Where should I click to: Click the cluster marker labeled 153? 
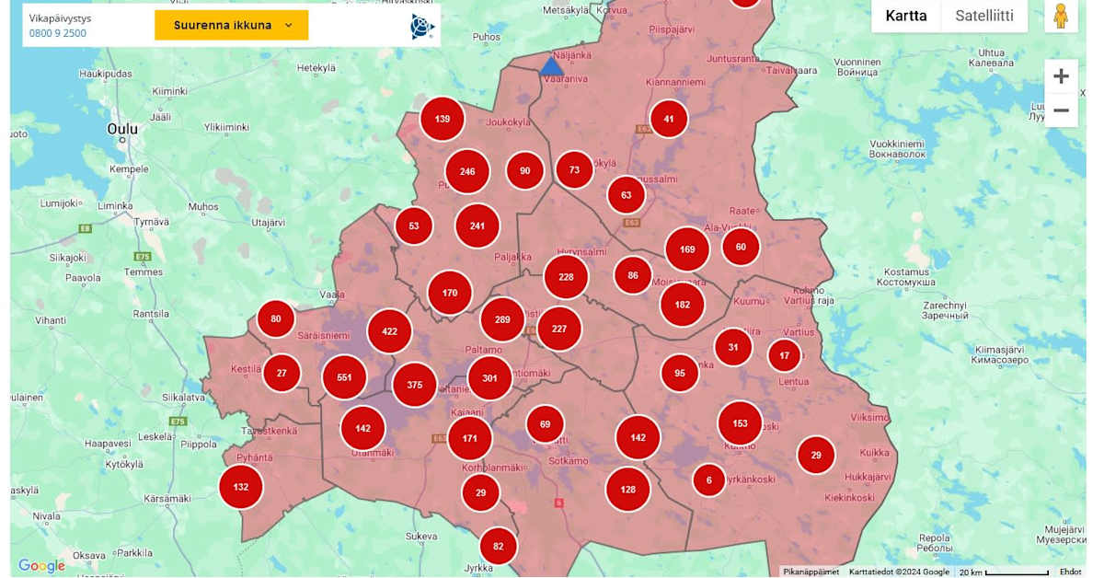point(740,423)
